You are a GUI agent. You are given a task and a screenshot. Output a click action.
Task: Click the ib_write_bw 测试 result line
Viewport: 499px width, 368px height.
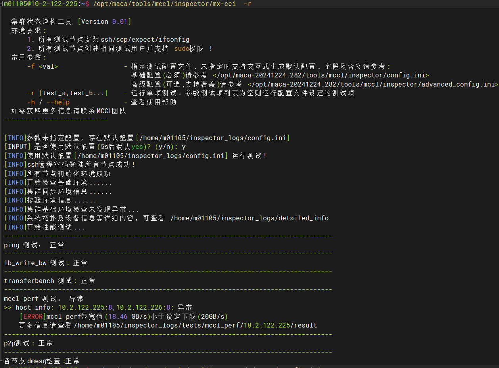click(x=46, y=263)
